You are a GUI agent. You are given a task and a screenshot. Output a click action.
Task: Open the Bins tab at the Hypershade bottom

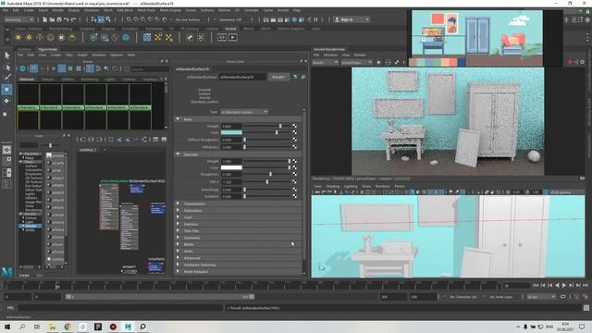(x=40, y=276)
